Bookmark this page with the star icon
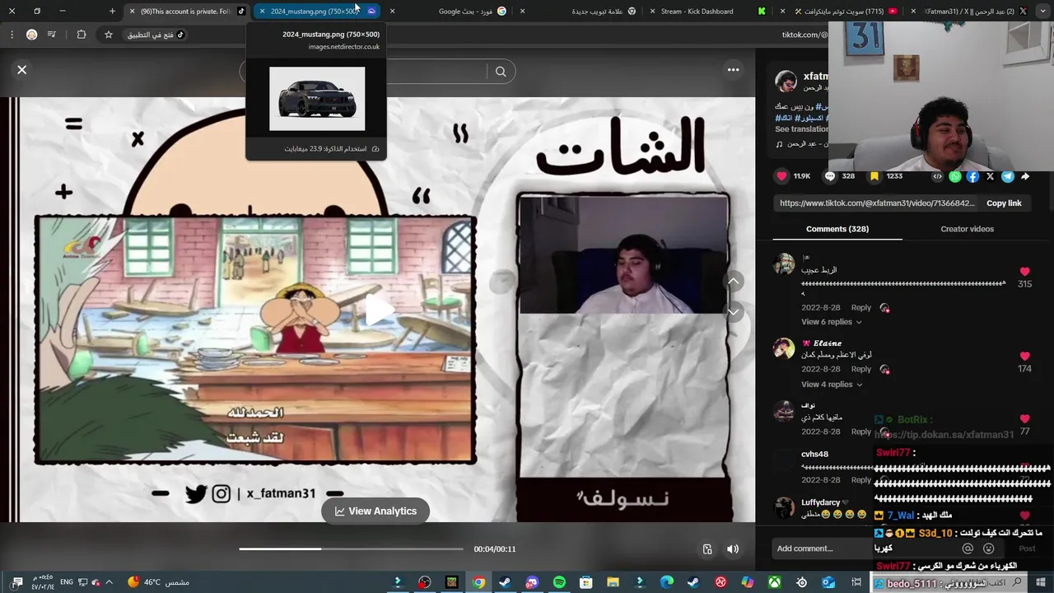This screenshot has width=1054, height=593. (x=108, y=35)
